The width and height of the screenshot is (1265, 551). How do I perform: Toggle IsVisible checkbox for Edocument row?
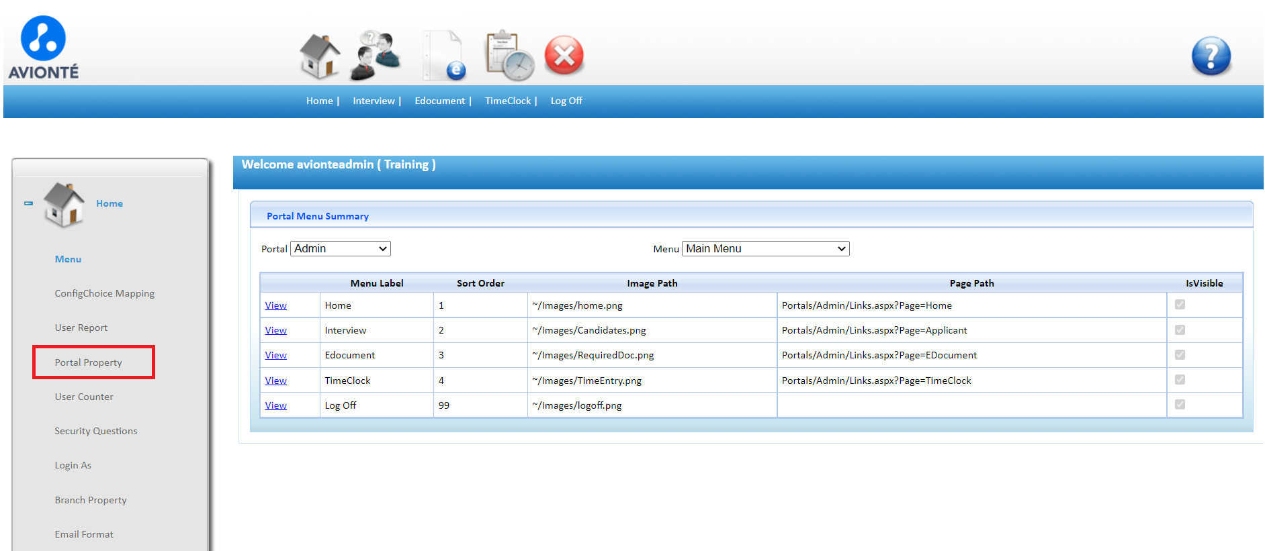point(1180,354)
